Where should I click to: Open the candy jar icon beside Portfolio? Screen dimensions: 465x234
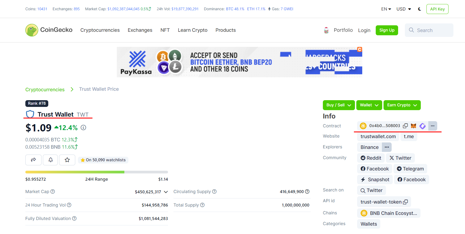pos(326,30)
